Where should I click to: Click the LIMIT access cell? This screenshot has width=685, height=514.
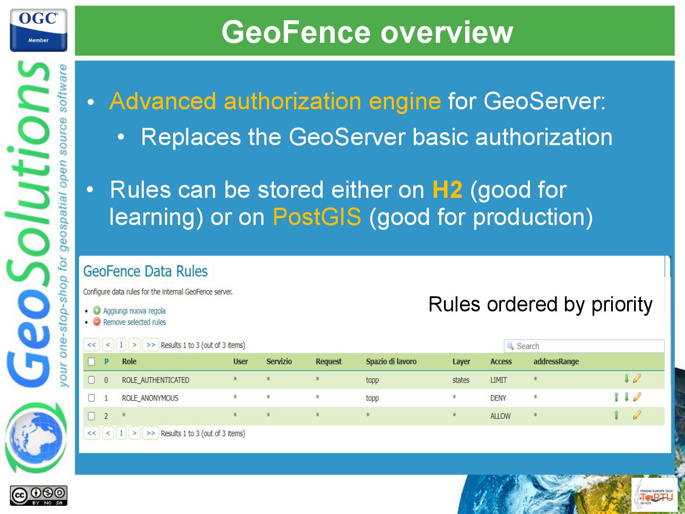click(x=498, y=380)
